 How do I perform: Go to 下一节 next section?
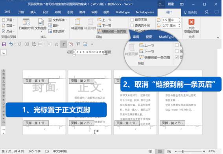pyautogui.click(x=104, y=26)
